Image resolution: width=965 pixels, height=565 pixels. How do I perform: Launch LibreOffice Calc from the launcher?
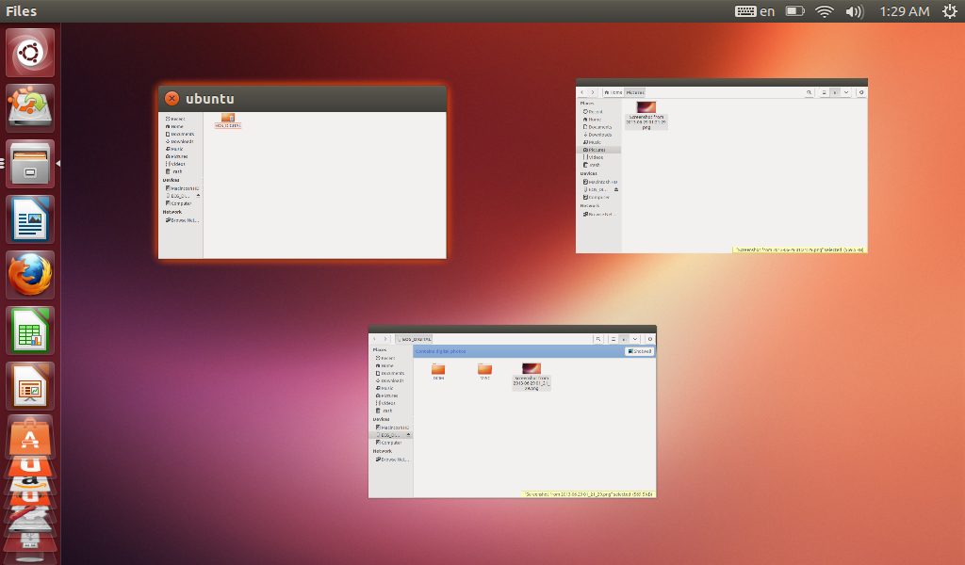tap(31, 331)
